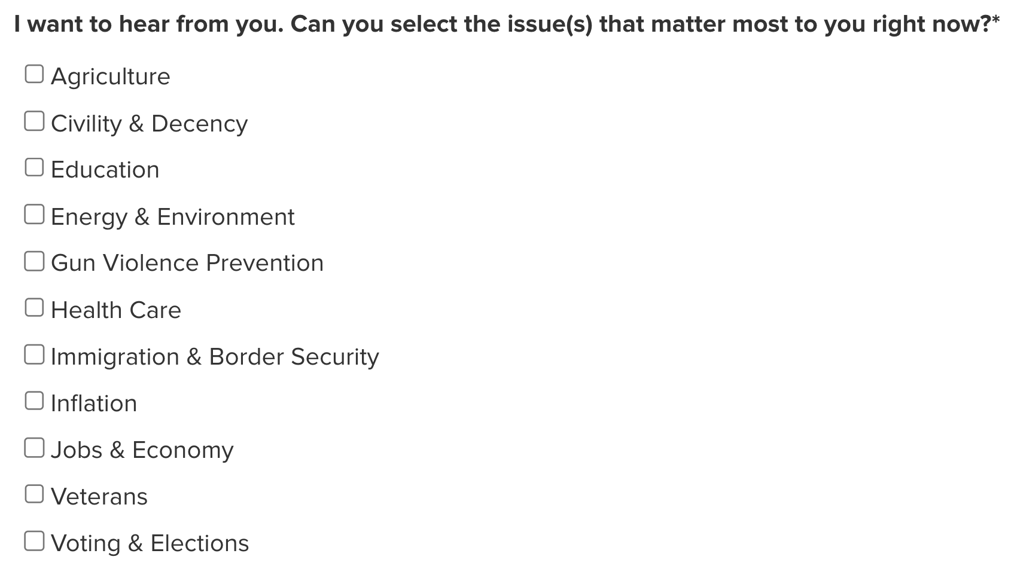
Task: Click the "Jobs & Economy" label text
Action: coord(142,450)
